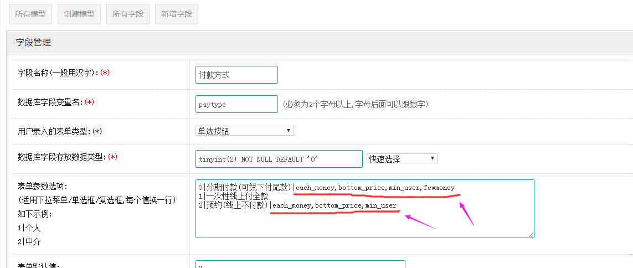Select the 新增字段 button
Screen dimensions: 633x268
pos(177,14)
